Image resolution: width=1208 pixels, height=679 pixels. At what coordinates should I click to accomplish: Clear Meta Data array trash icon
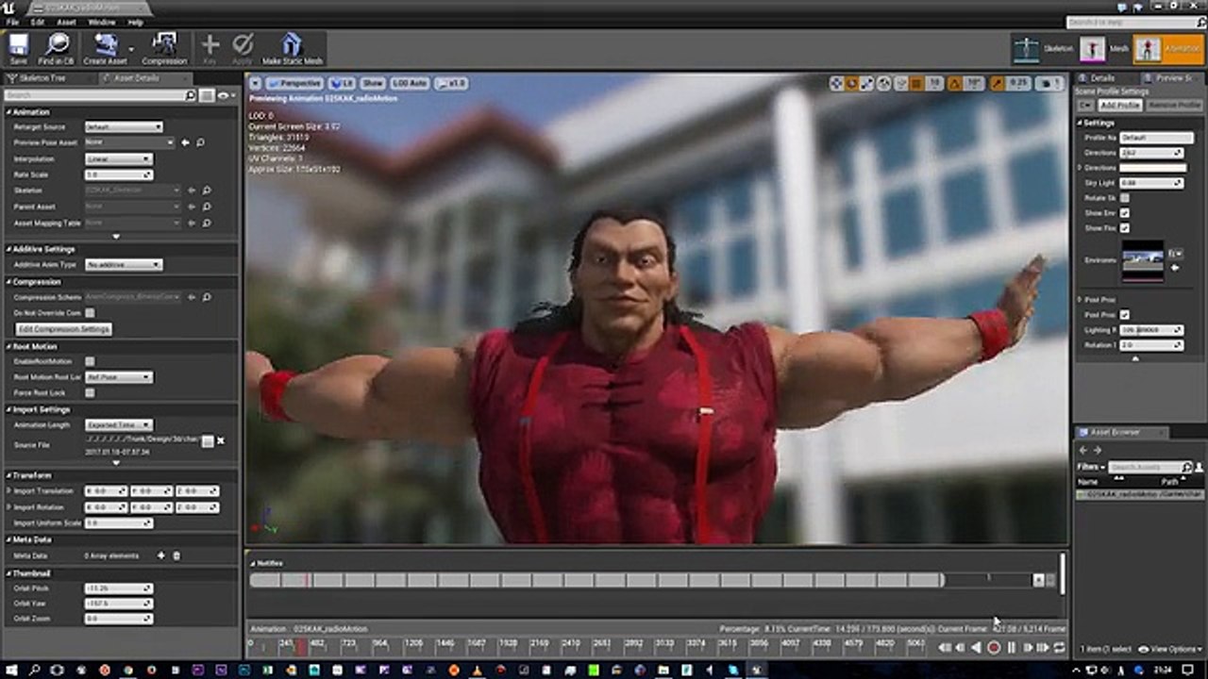(176, 555)
